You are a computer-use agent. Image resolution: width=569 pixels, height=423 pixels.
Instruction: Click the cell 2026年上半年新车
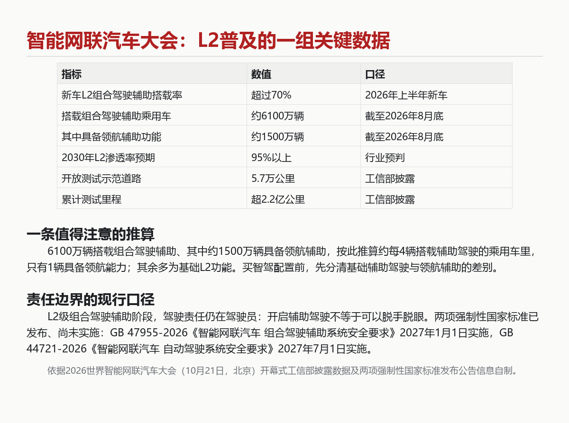[x=436, y=94]
